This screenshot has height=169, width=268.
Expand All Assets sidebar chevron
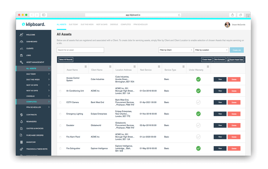point(49,68)
